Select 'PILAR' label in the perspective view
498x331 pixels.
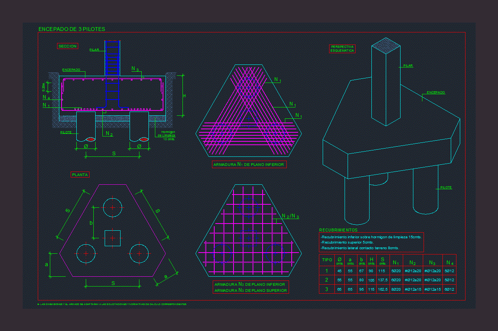(408, 66)
